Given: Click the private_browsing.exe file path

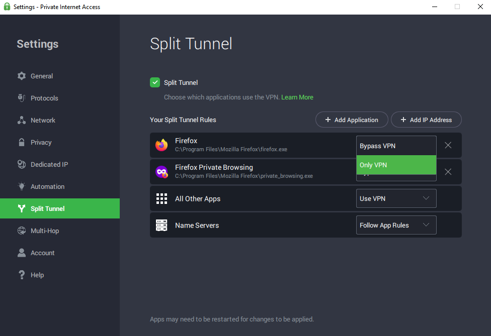Looking at the screenshot, I should click(x=244, y=176).
